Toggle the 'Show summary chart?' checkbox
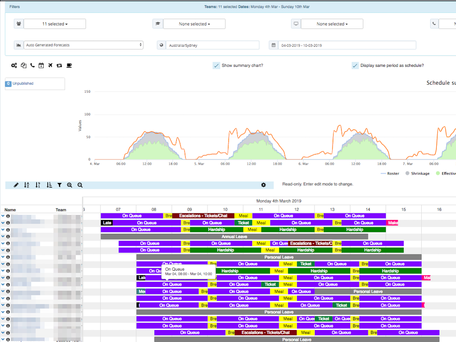The width and height of the screenshot is (456, 342). point(217,65)
